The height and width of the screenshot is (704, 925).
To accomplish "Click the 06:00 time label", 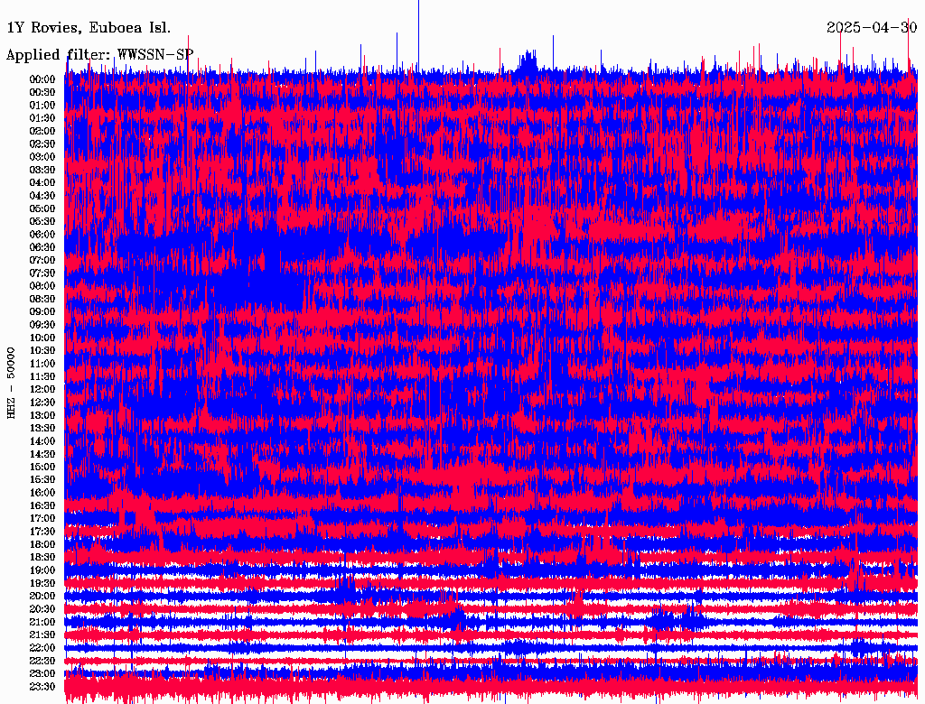I will pyautogui.click(x=42, y=235).
